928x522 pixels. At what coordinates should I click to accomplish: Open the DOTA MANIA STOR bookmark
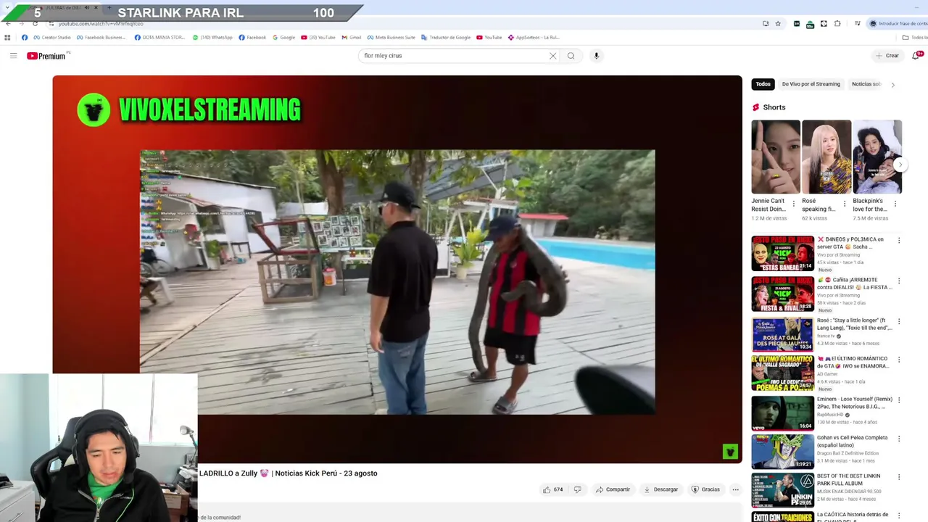[x=159, y=38]
